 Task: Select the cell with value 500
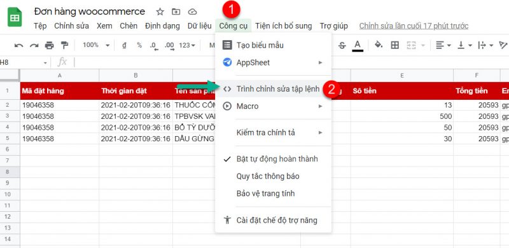pos(402,116)
